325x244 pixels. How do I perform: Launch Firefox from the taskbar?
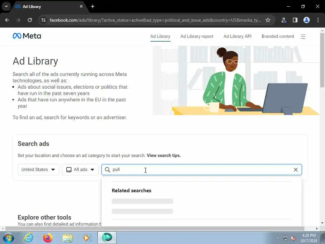click(48, 238)
